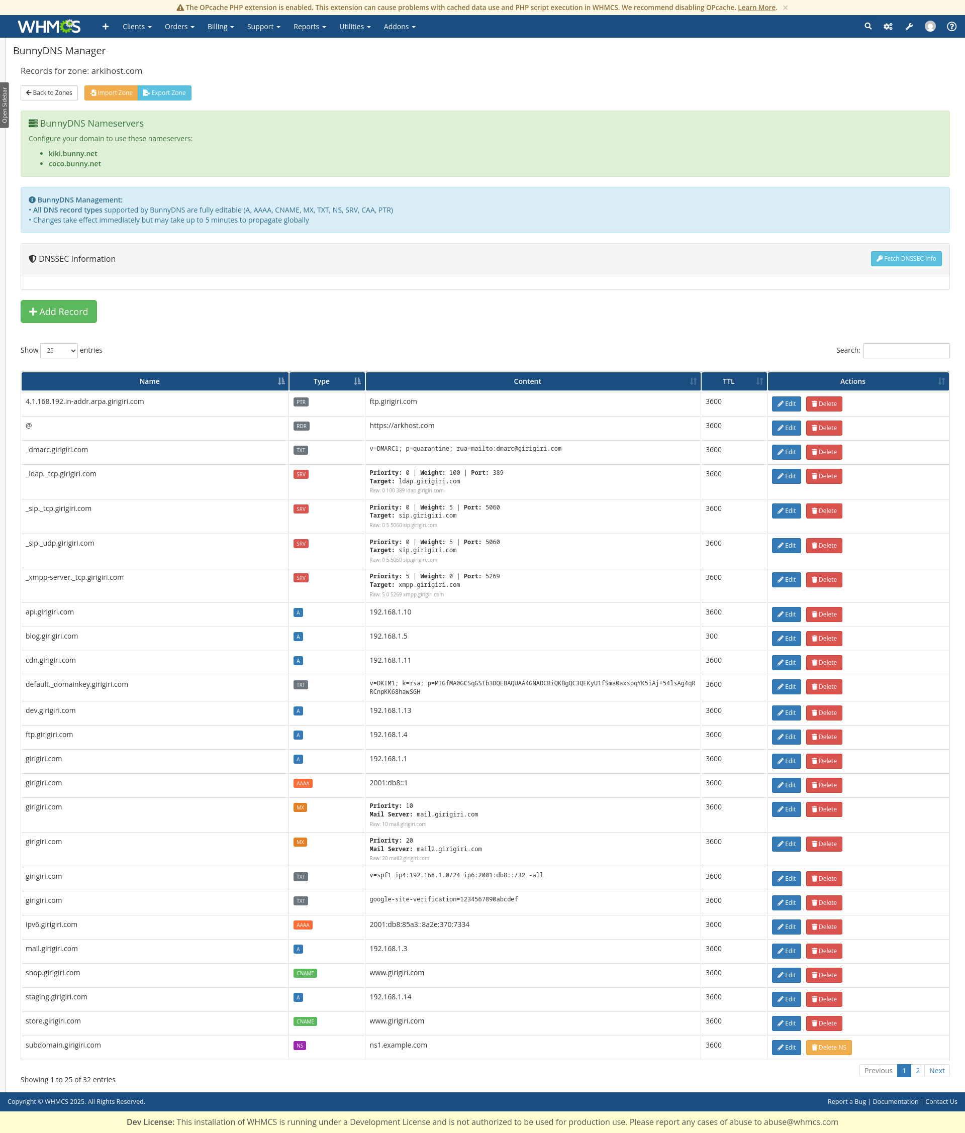
Task: Expand the Billing menu
Action: (221, 26)
